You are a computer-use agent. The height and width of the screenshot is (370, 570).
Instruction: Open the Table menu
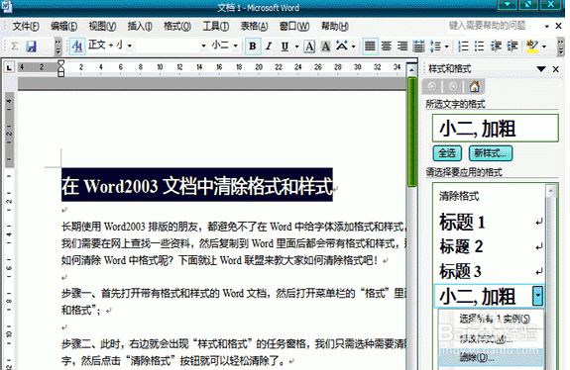(x=254, y=26)
